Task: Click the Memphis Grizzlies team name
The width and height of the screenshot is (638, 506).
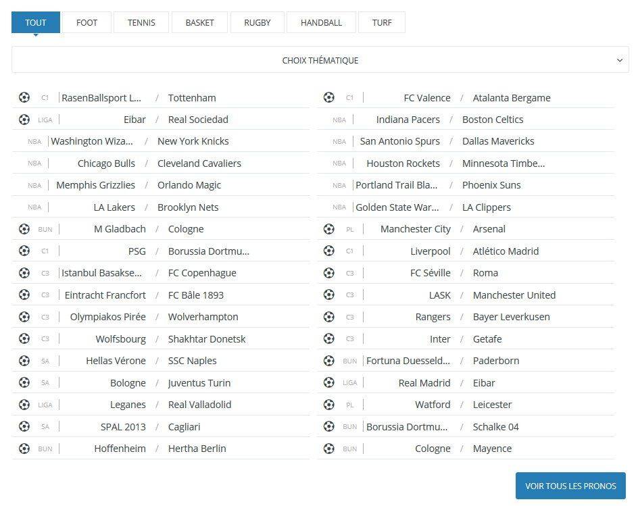Action: tap(95, 185)
